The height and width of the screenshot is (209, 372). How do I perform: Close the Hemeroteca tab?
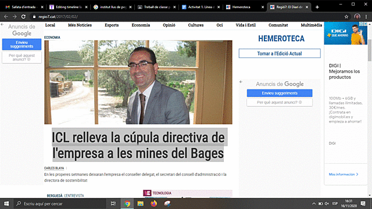point(263,7)
